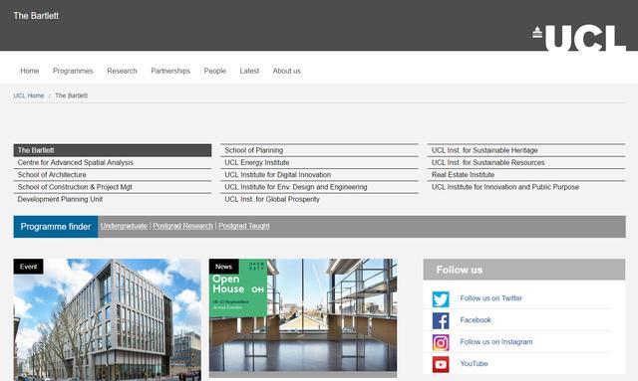Click The Bartlett site title

click(x=36, y=16)
